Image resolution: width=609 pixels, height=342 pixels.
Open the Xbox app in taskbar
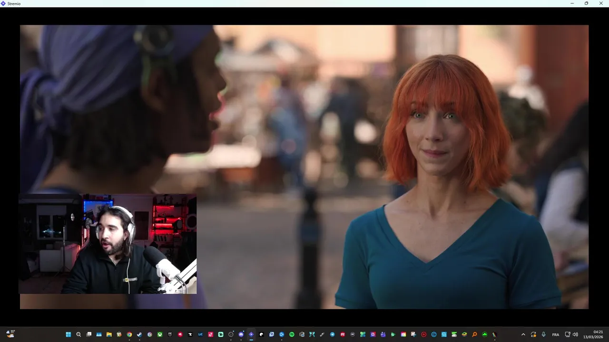tap(160, 334)
